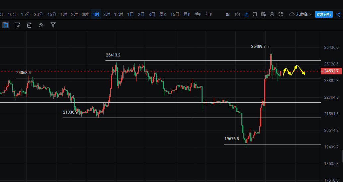The width and height of the screenshot is (343, 182).
Task: Toggle the magnet snap tool
Action: (41, 25)
